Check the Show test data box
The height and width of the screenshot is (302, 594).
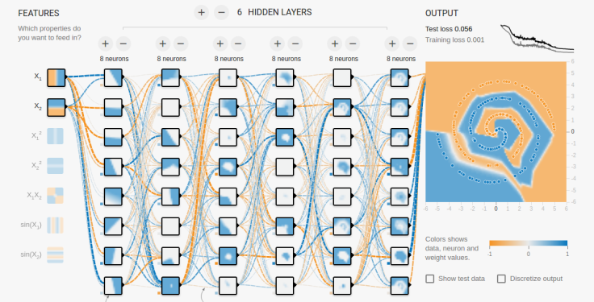pos(430,279)
